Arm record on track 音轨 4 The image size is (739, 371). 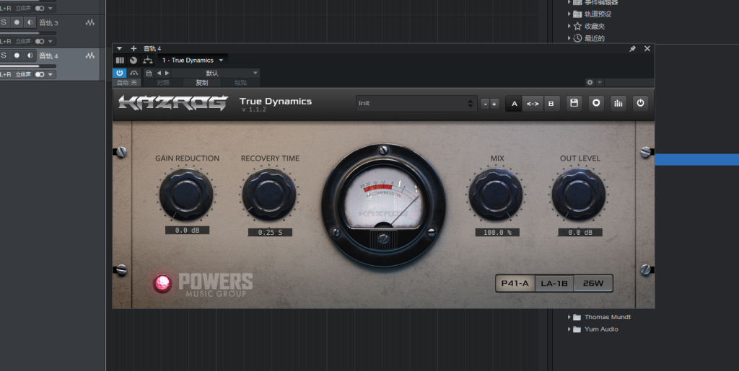click(x=17, y=55)
